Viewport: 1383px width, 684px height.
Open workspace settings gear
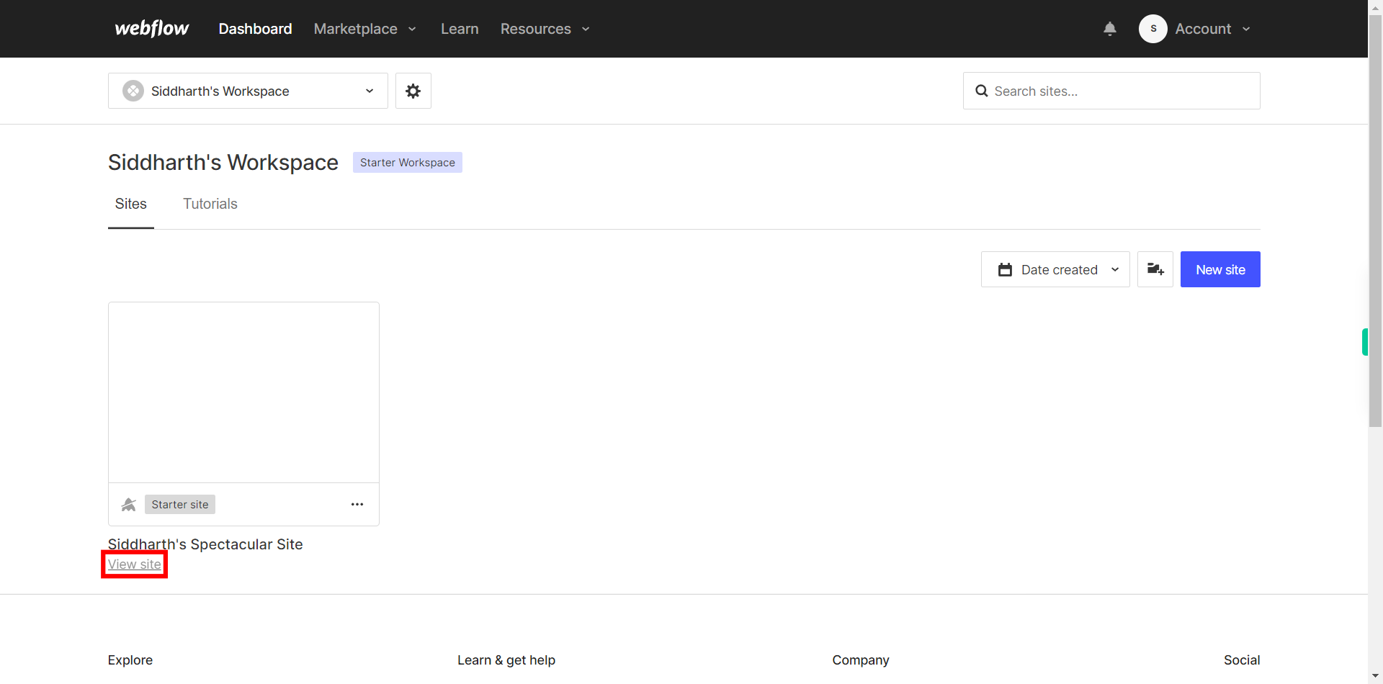click(x=413, y=91)
